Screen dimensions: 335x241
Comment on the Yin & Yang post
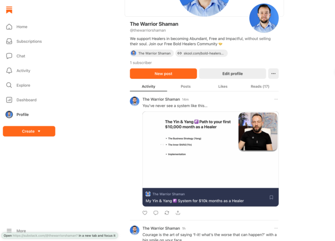[156, 213]
